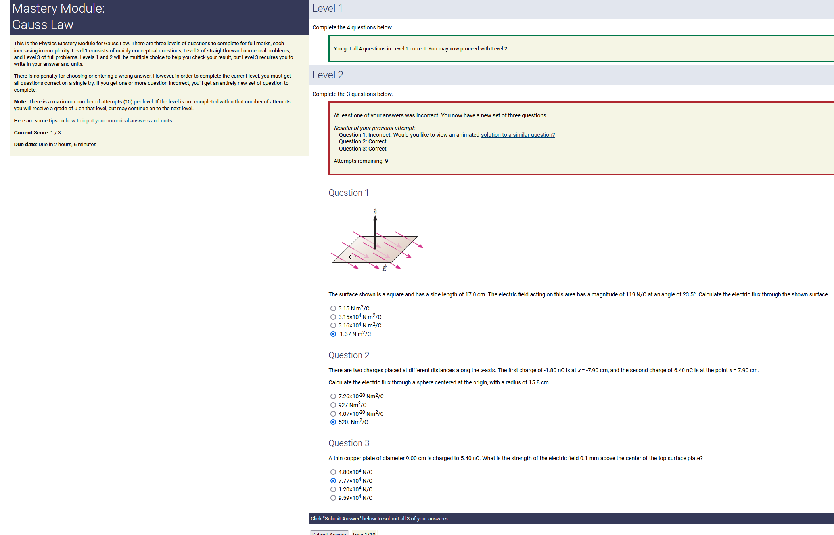
Task: Select 7.77×10⁴ N/C option
Action: (x=333, y=481)
